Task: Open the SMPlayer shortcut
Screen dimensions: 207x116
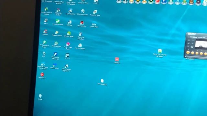Action: coord(70,22)
